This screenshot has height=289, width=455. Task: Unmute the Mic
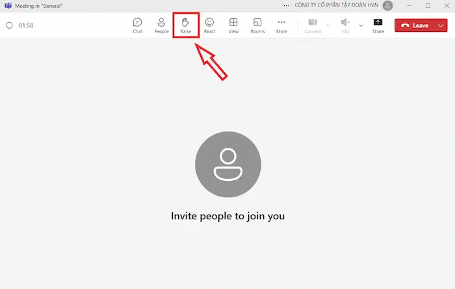345,25
